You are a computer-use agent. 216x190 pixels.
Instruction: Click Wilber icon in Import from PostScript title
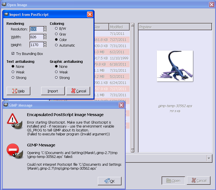coord(6,14)
